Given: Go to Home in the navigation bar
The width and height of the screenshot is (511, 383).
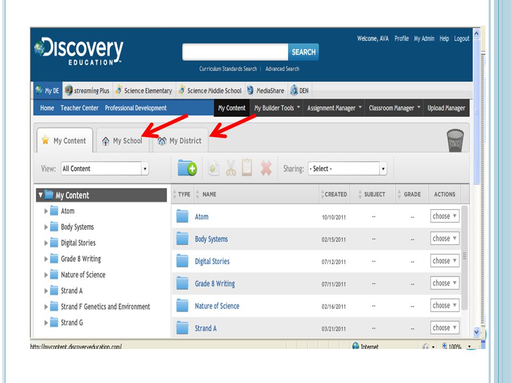Looking at the screenshot, I should pyautogui.click(x=47, y=108).
